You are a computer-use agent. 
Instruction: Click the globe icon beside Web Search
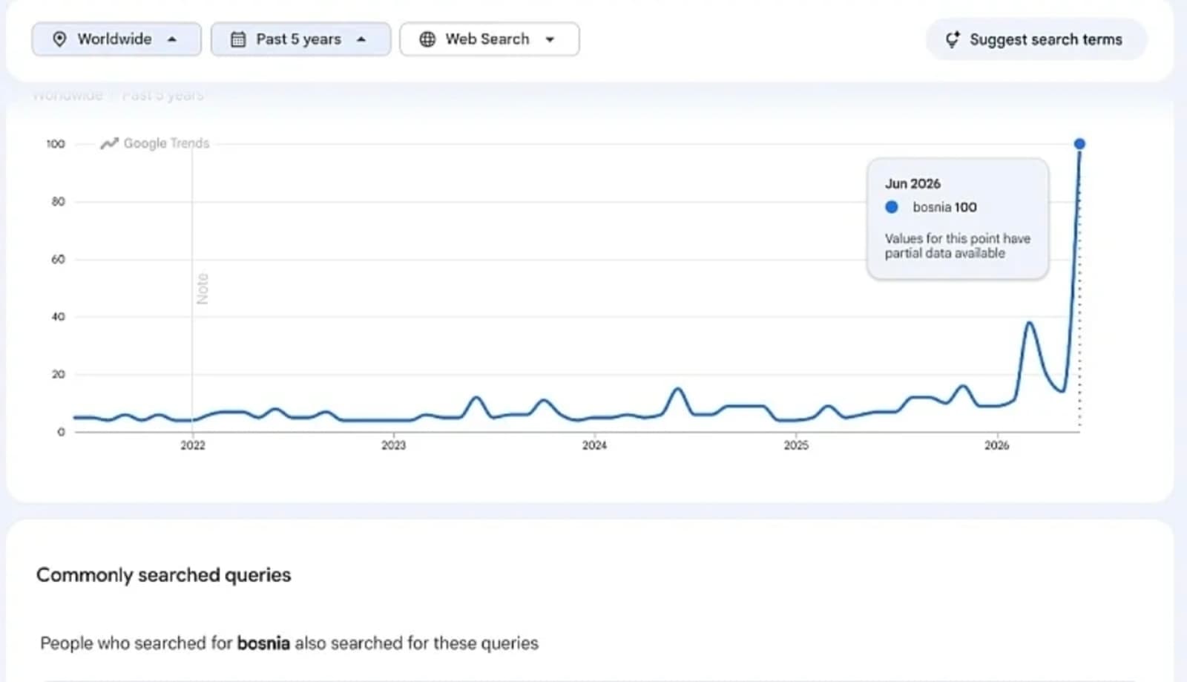[x=427, y=39]
